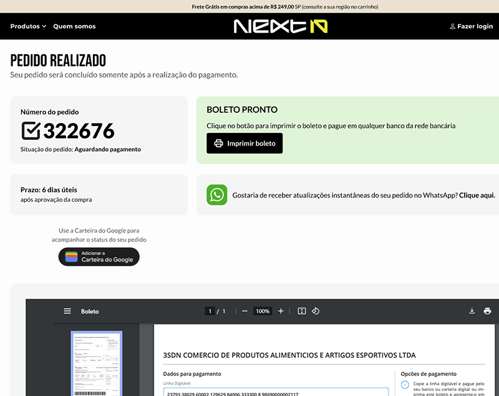Click the fit to page icon
This screenshot has width=499, height=396.
(x=302, y=311)
